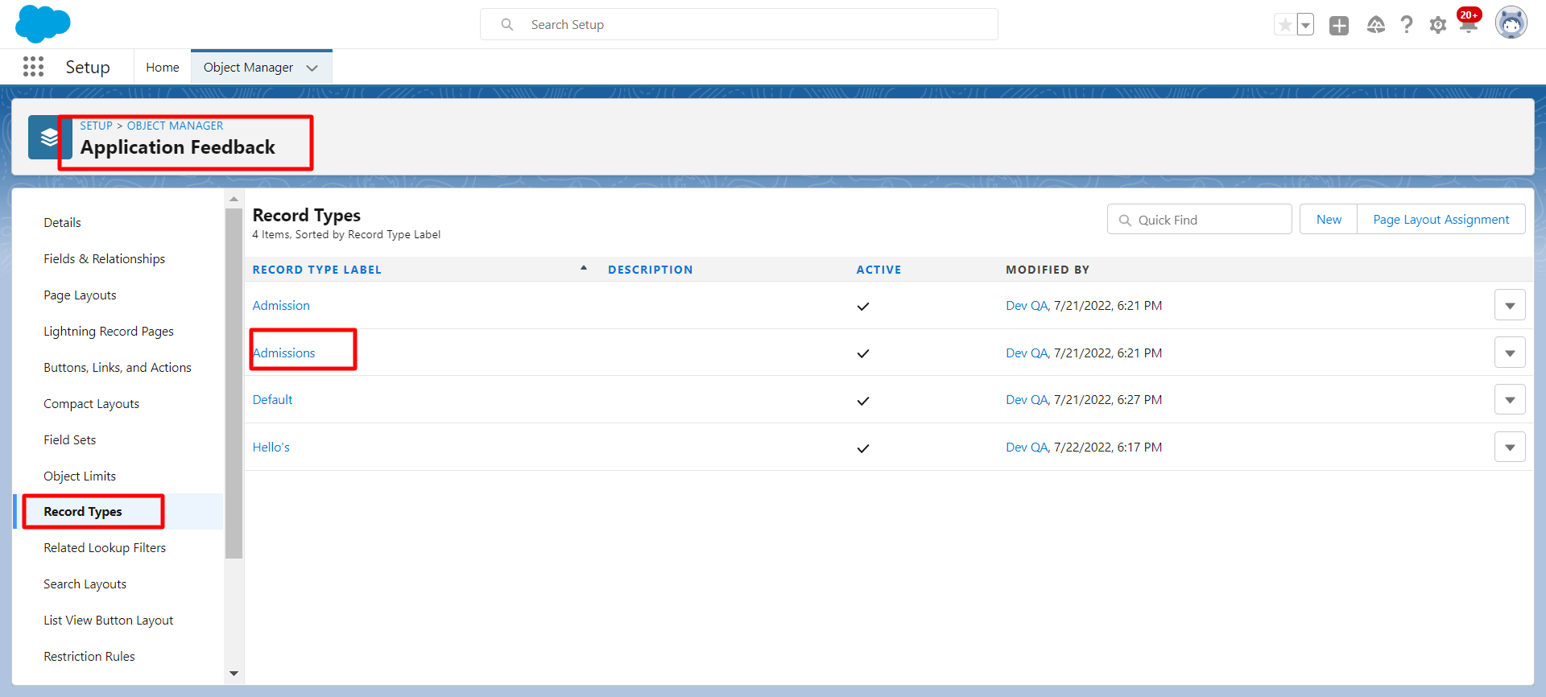Open the Admissions record type link
Image resolution: width=1546 pixels, height=697 pixels.
[284, 353]
